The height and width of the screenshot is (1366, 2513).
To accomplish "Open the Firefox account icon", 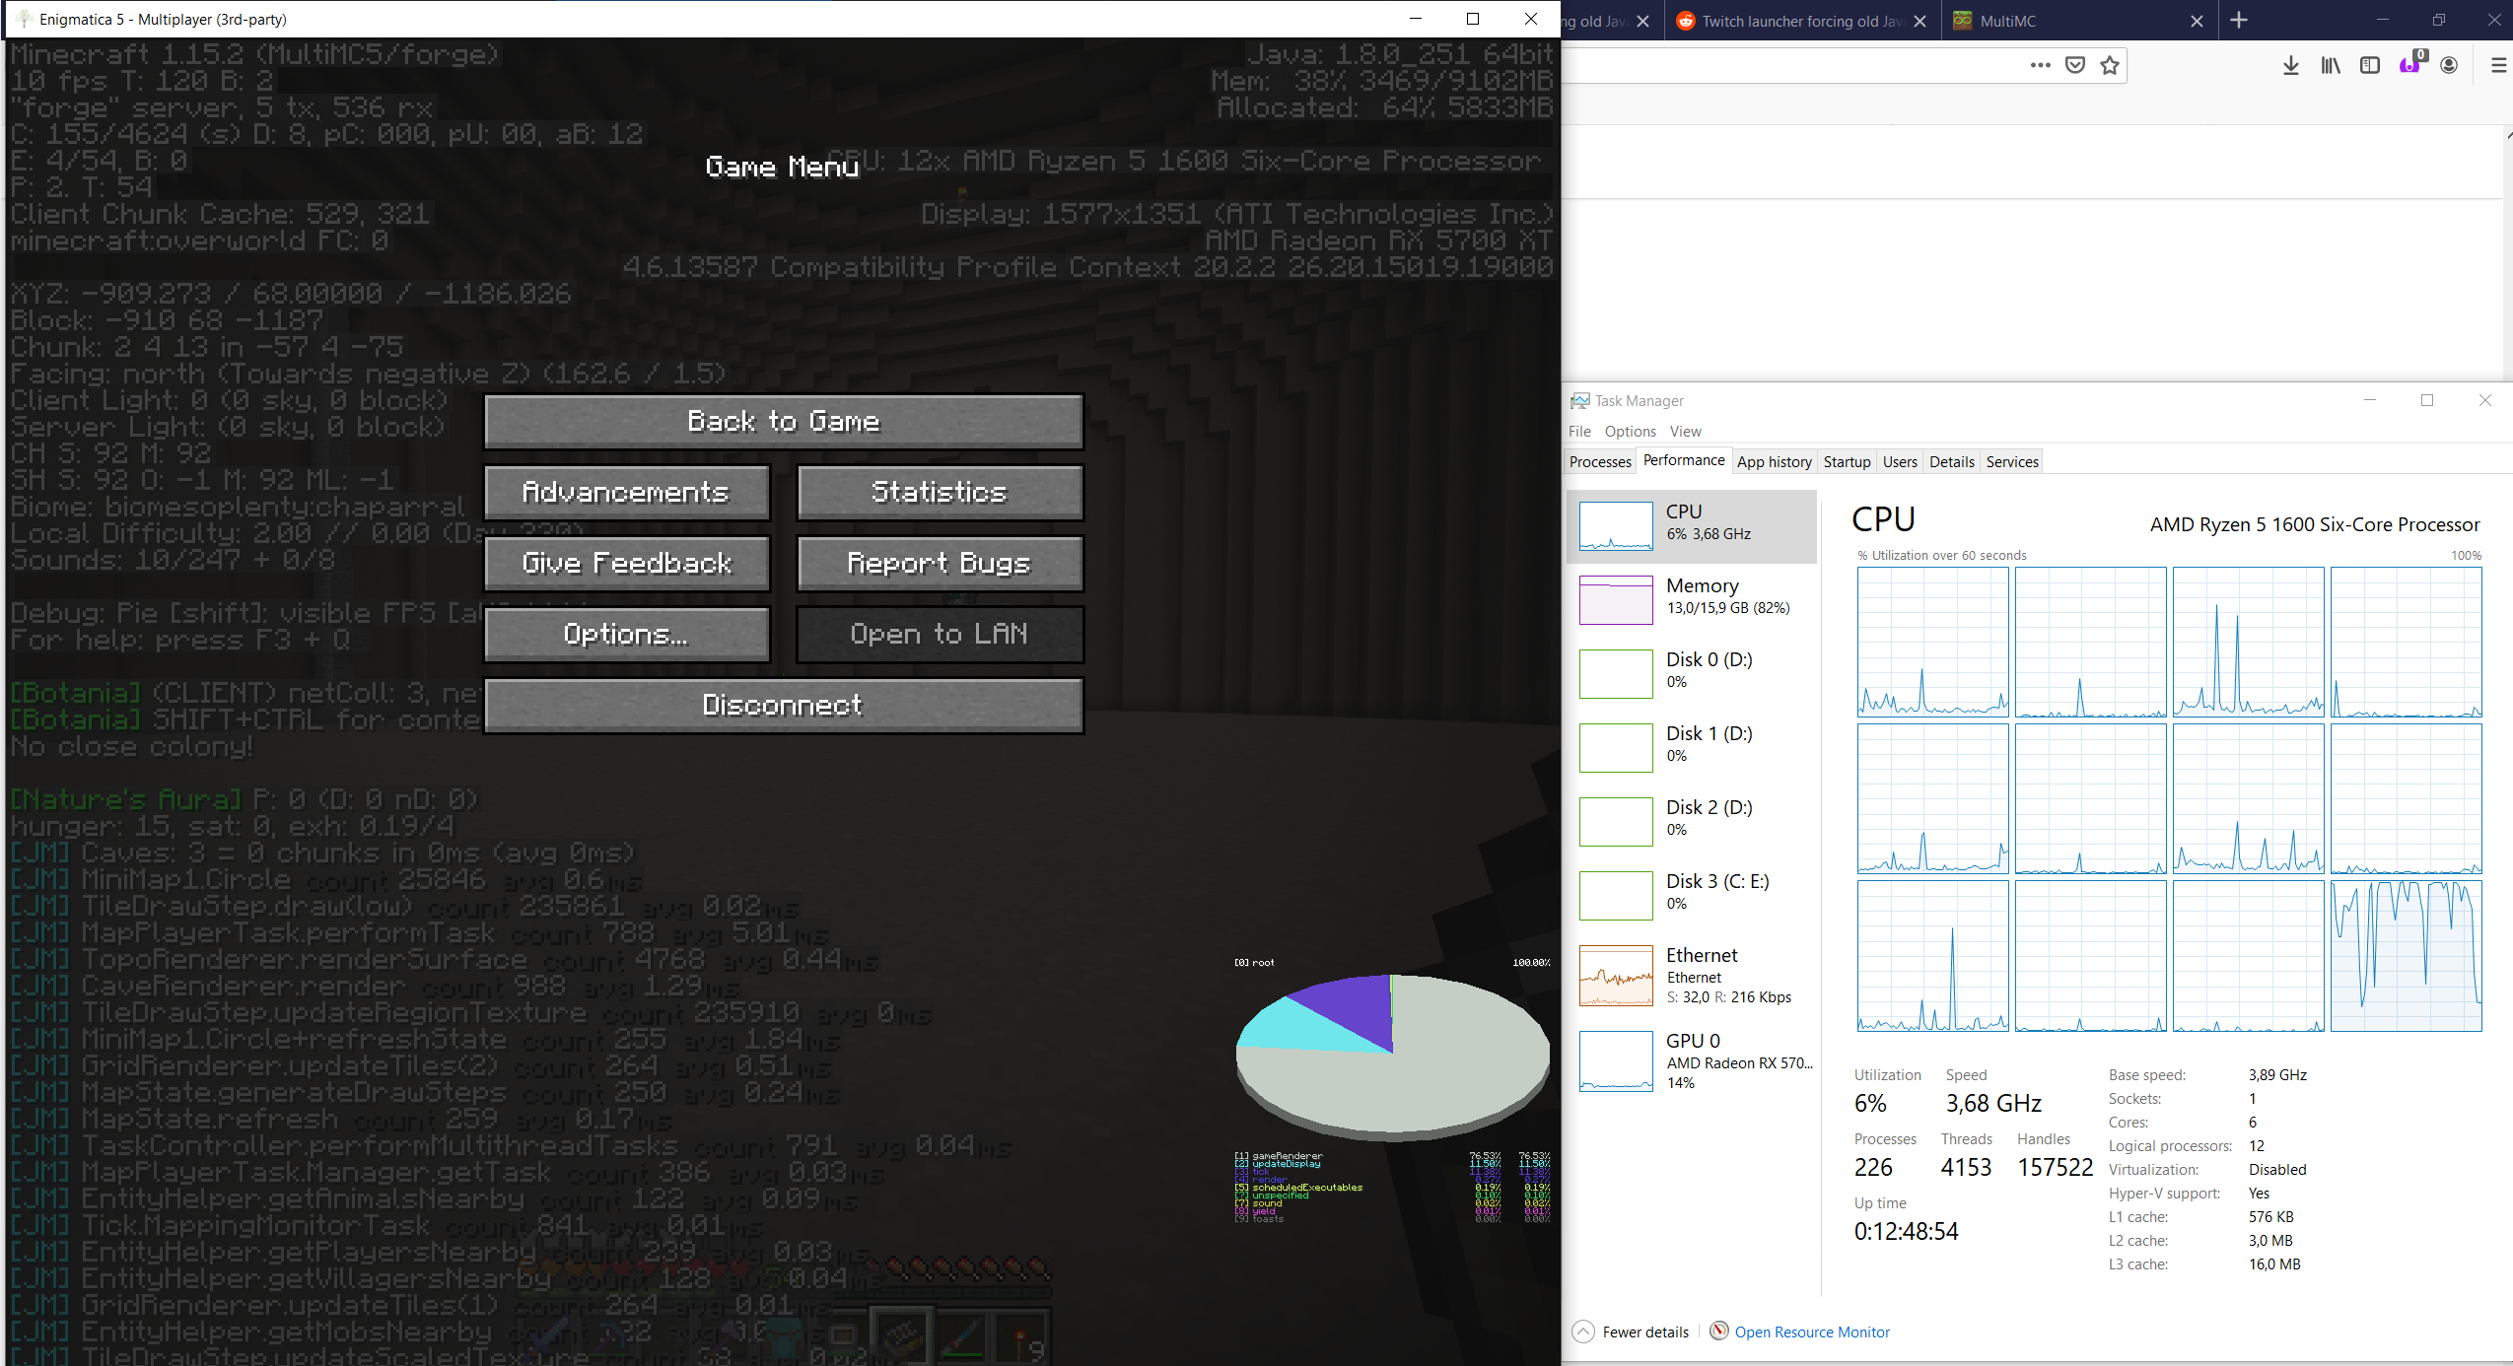I will (2448, 65).
